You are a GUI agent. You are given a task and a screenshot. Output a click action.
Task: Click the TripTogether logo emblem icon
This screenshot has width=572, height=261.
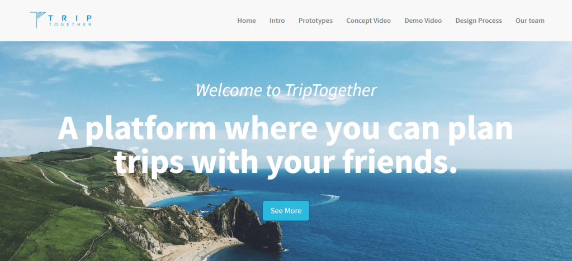tap(37, 20)
